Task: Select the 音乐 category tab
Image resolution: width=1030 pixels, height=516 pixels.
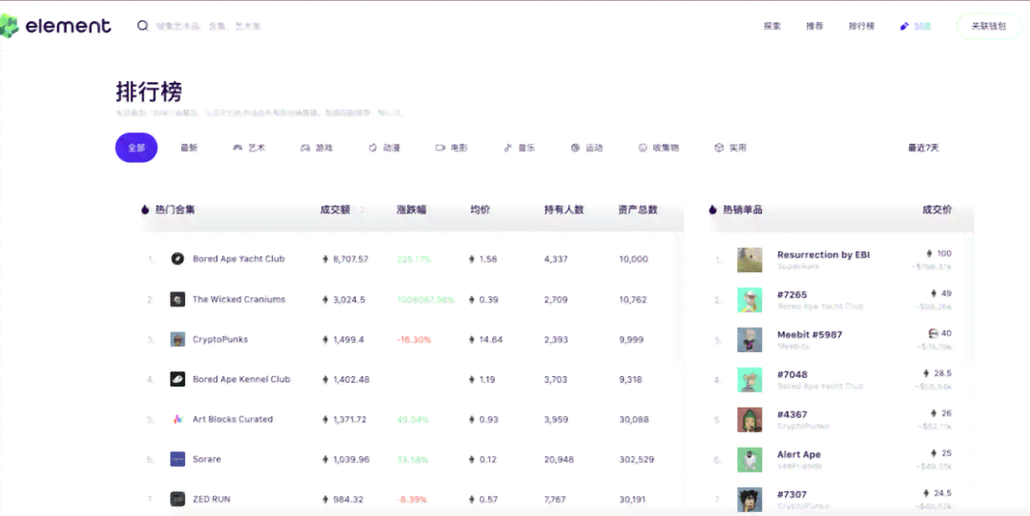Action: point(520,149)
